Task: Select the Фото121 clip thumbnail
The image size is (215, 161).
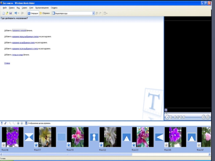Action: pos(143,137)
